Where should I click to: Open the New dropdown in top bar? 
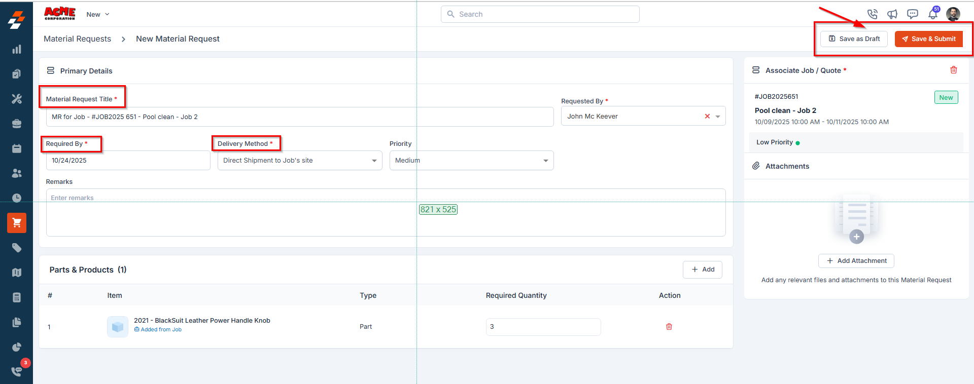[x=98, y=14]
